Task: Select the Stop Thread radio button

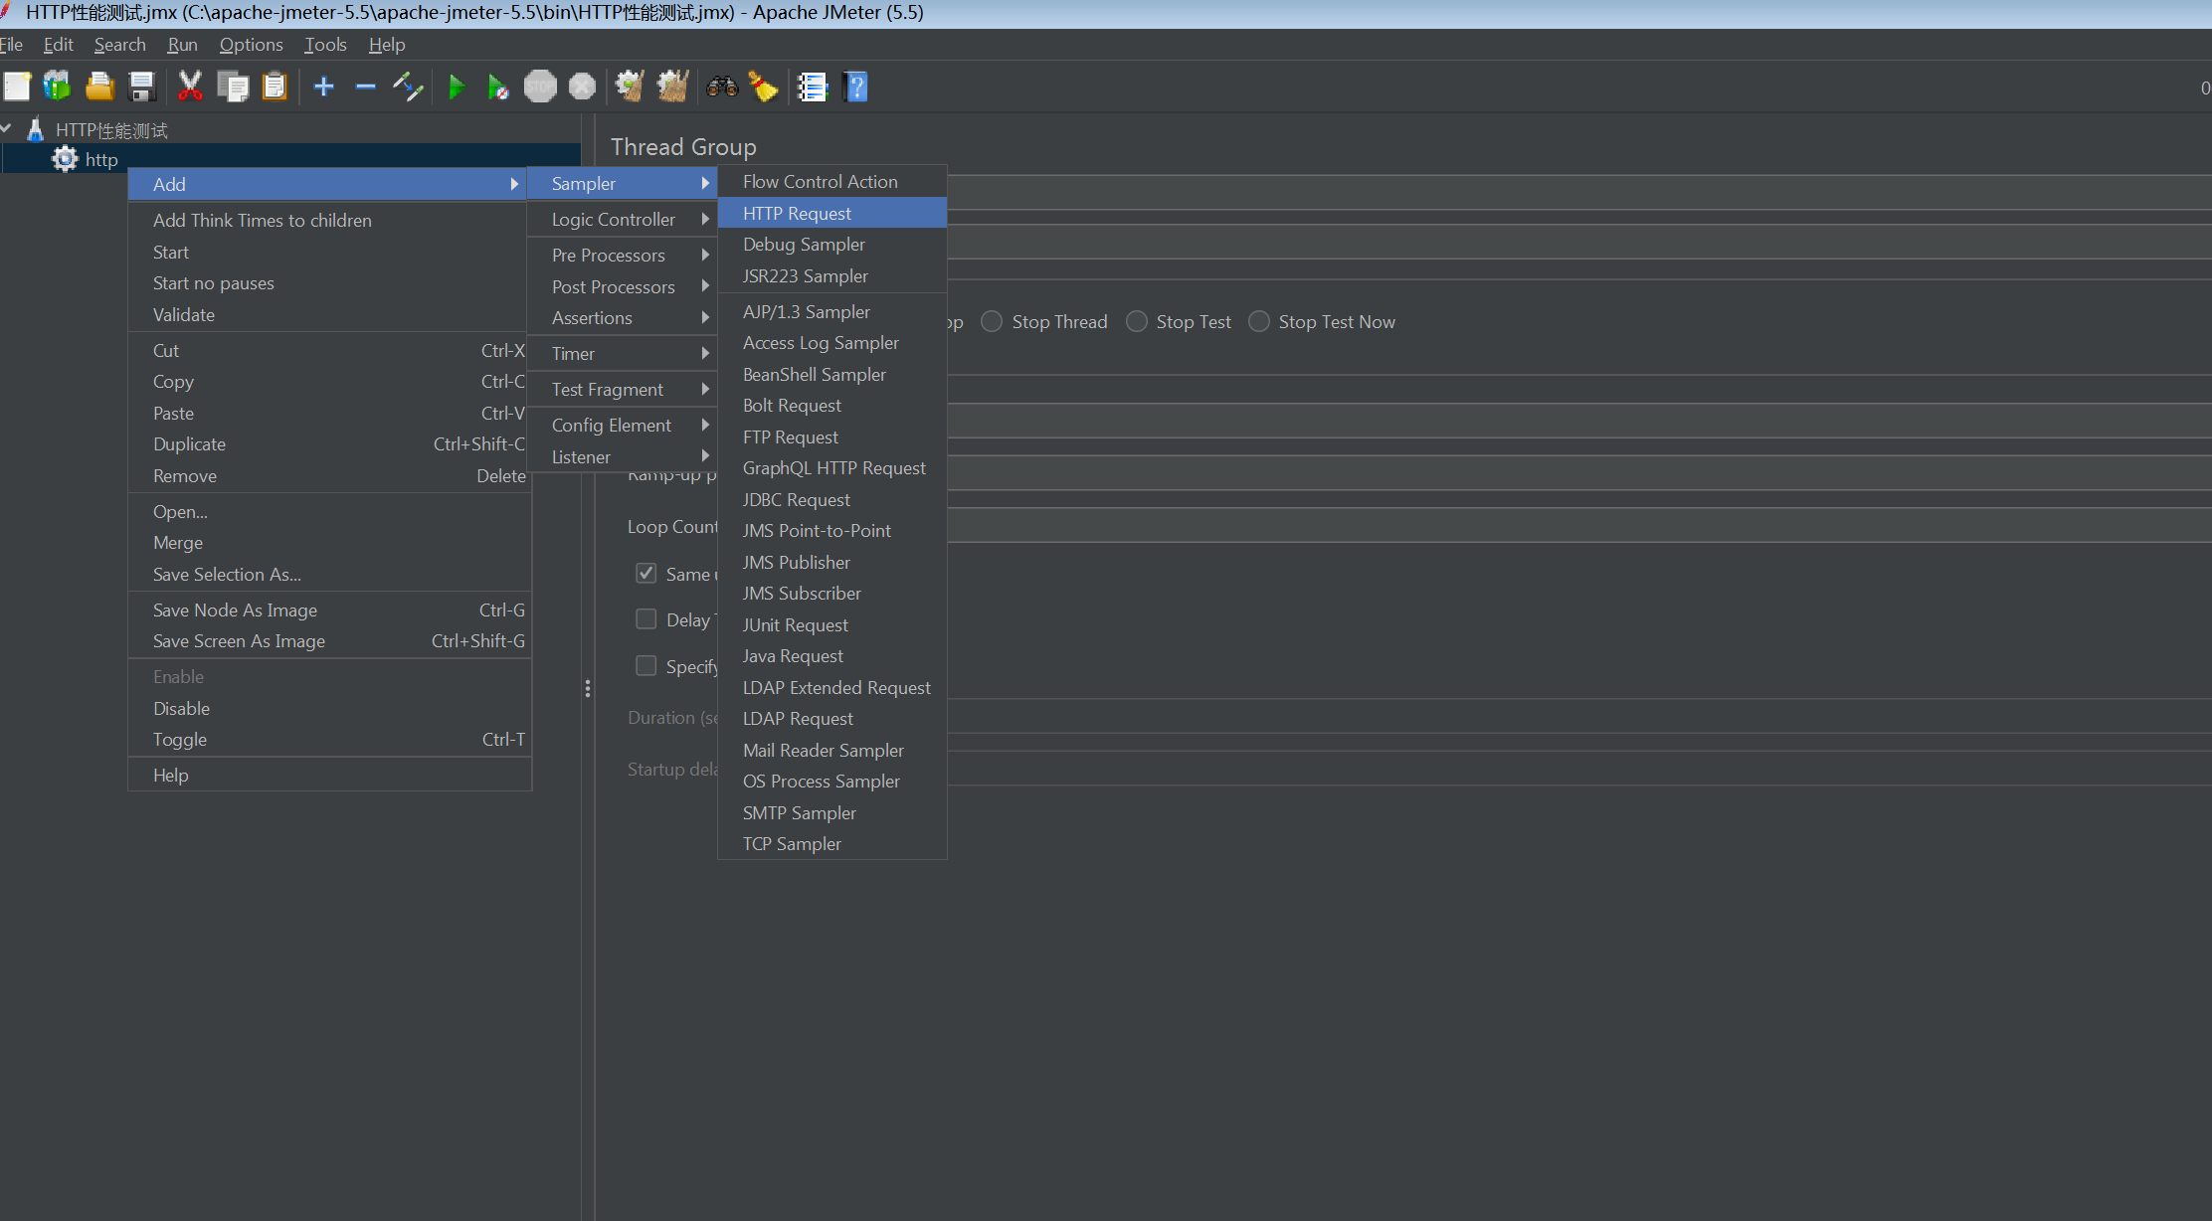Action: click(992, 321)
